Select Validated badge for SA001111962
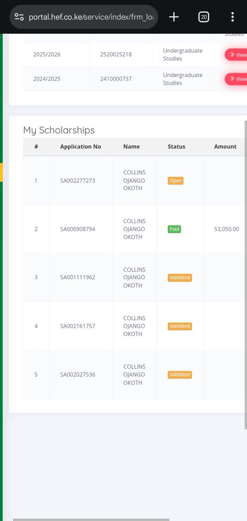Image resolution: width=247 pixels, height=521 pixels. point(180,277)
